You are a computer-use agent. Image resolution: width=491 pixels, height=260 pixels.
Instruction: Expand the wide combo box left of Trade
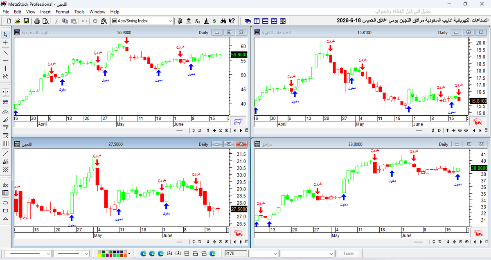click(x=332, y=253)
